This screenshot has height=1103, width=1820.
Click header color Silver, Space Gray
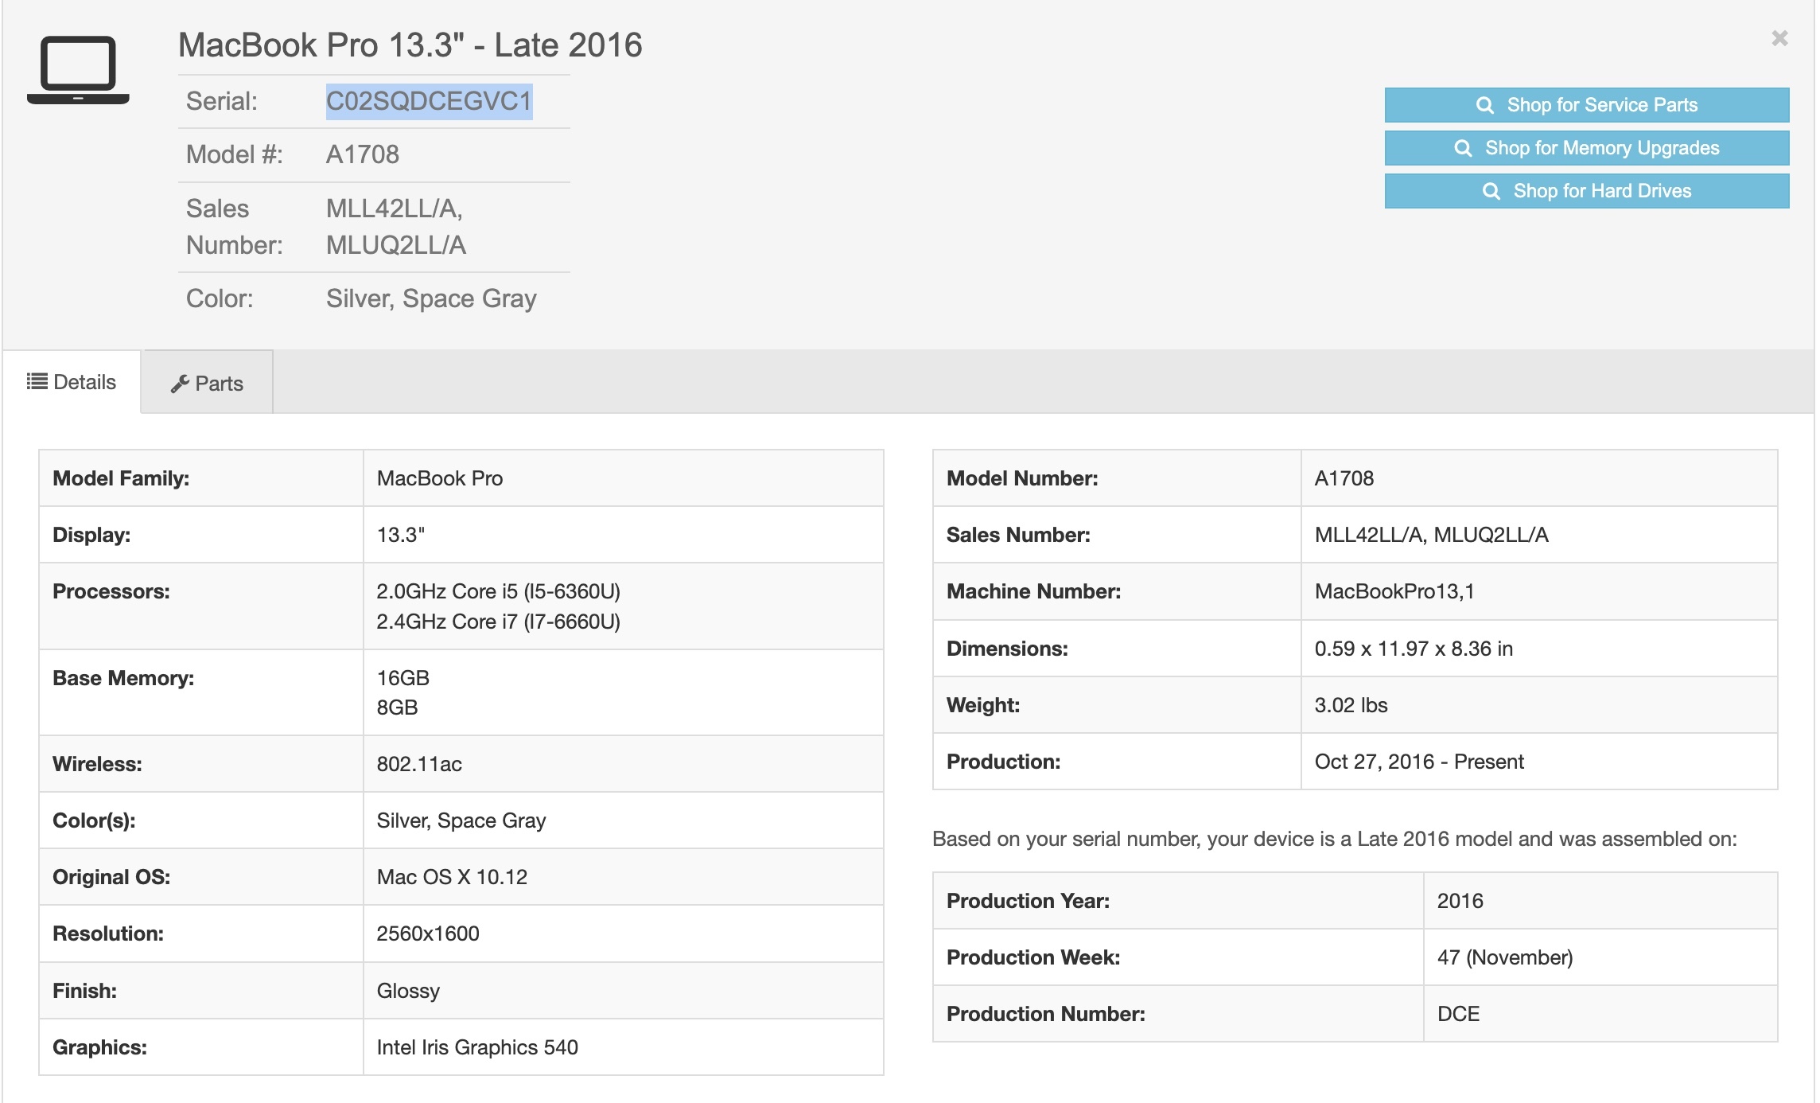(x=431, y=298)
